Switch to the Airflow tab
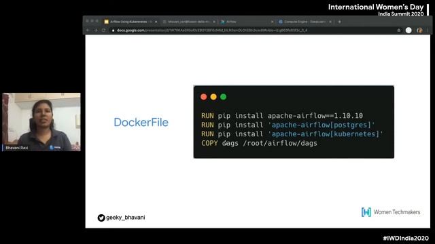Image resolution: width=435 pixels, height=244 pixels. pyautogui.click(x=247, y=22)
